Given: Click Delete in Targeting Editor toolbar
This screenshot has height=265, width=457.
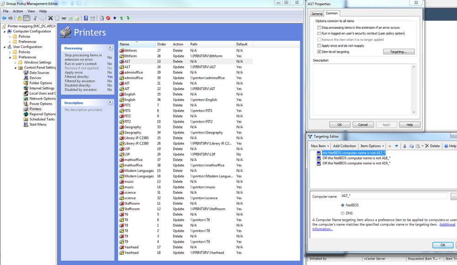Looking at the screenshot, I should point(432,146).
